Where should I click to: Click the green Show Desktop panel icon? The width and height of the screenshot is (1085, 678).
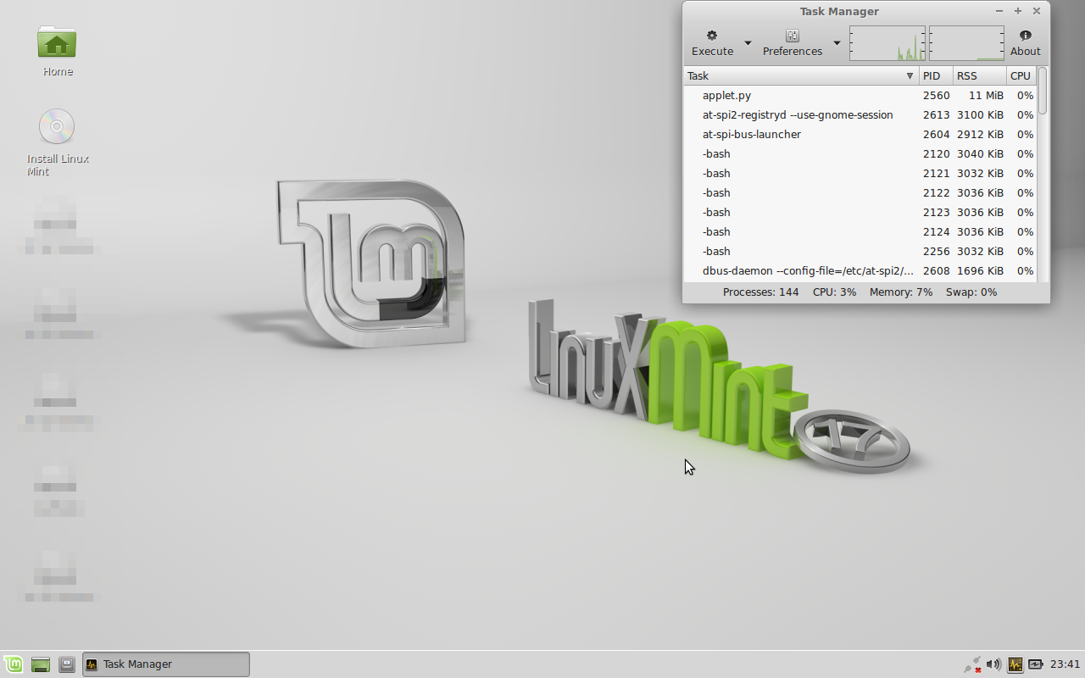pyautogui.click(x=40, y=664)
